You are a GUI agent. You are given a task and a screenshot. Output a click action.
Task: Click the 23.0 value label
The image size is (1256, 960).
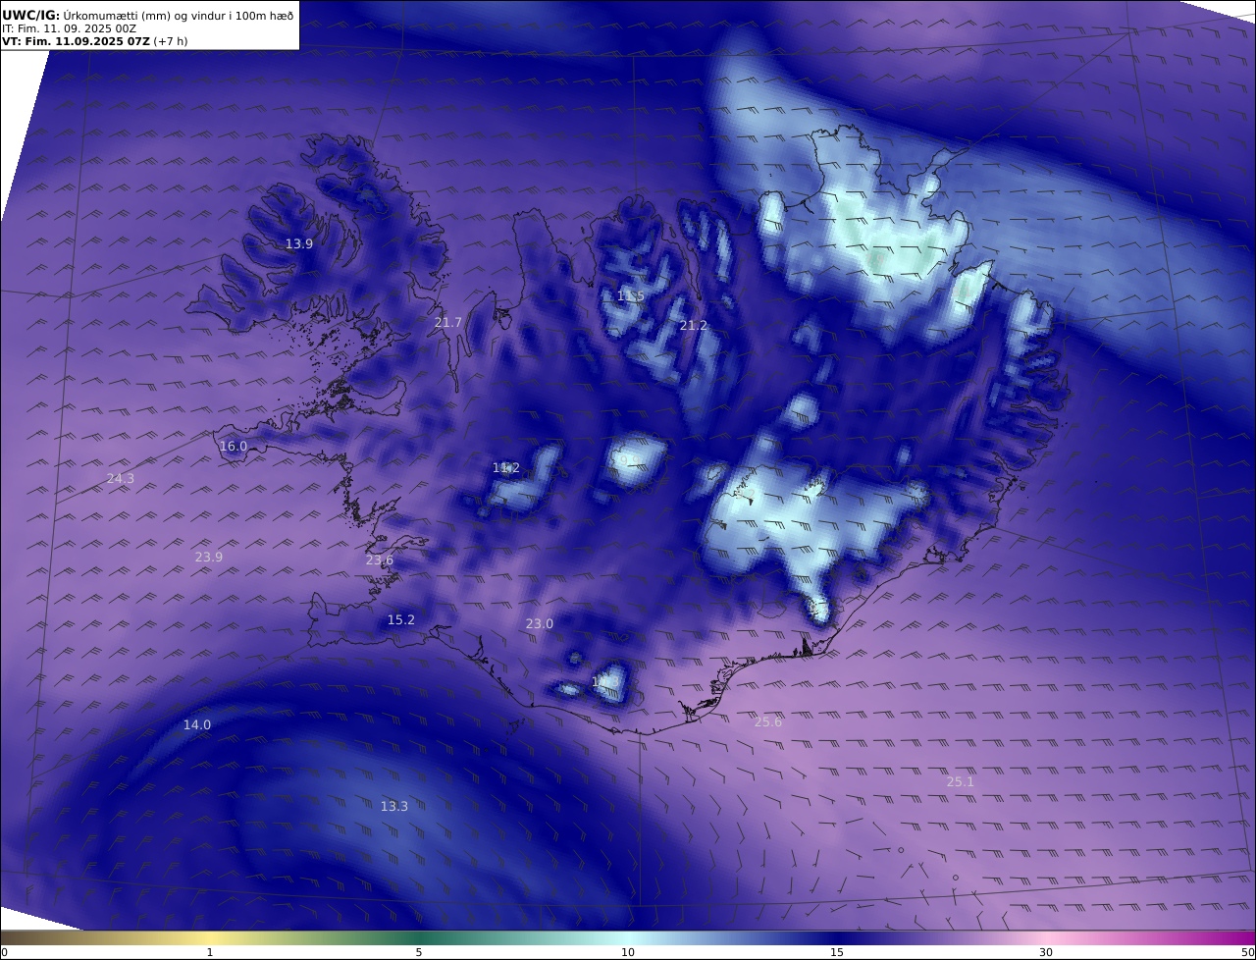539,623
